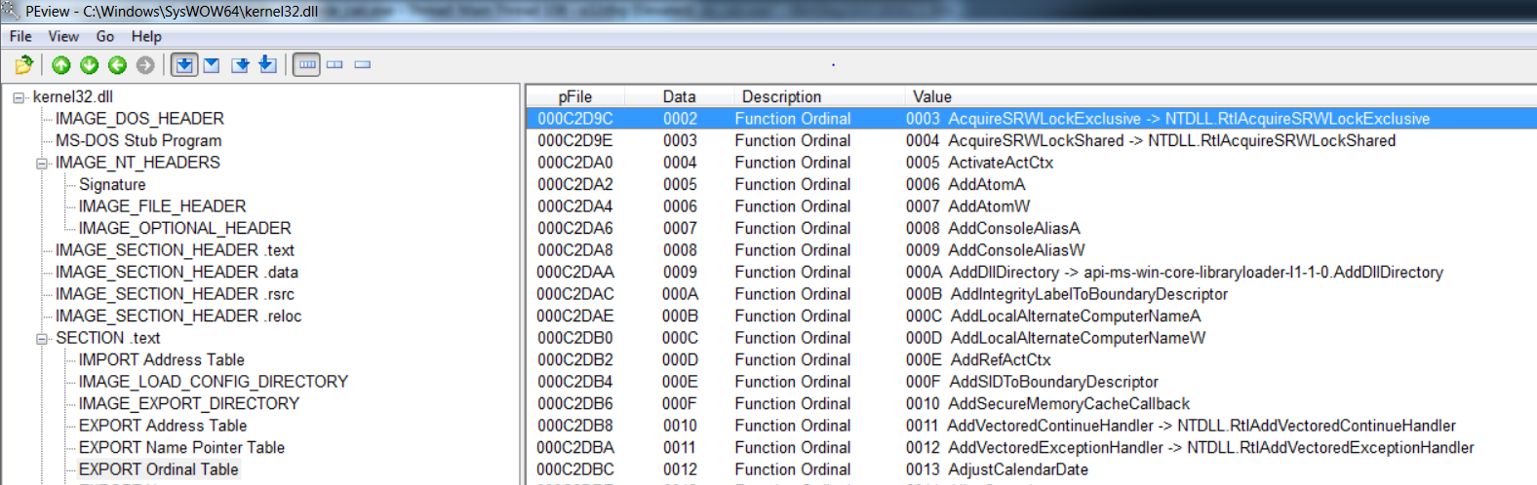Click the Open file folder icon
1537x485 pixels.
click(x=24, y=65)
